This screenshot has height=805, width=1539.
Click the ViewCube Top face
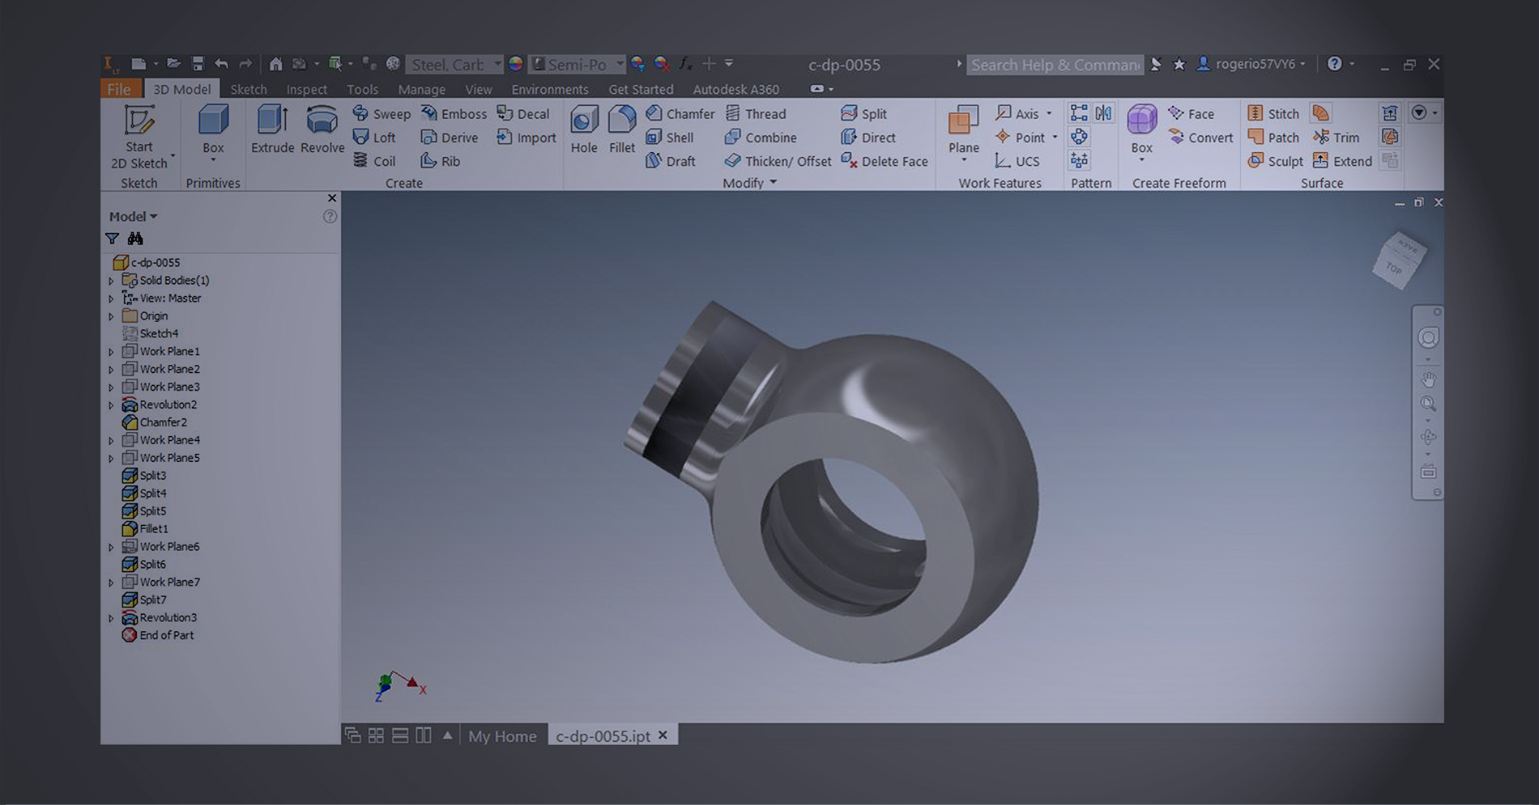(x=1395, y=267)
